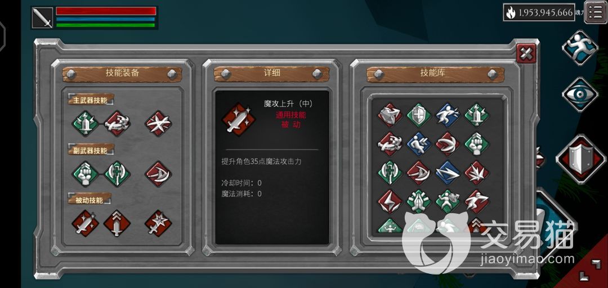Choose blue lightning bolt skill in skill library
608x288 pixels.
click(x=448, y=173)
